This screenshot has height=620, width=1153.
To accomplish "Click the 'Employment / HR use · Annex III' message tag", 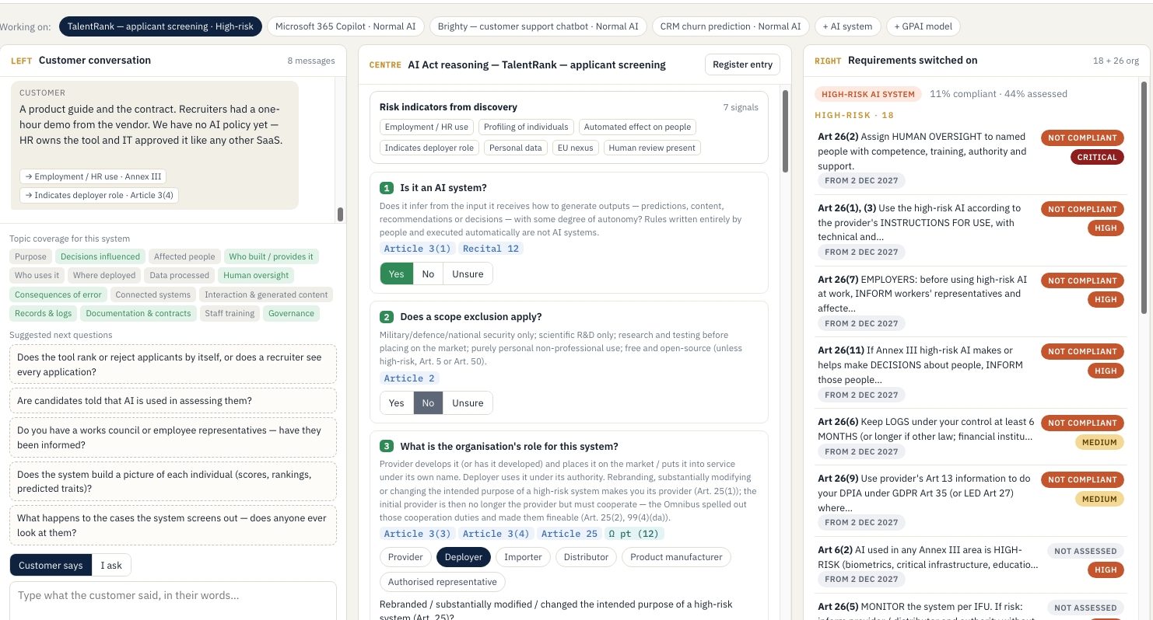I will 93,176.
